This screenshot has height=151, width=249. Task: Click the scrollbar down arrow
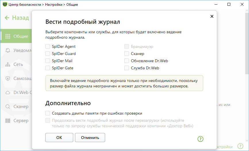click(247, 140)
